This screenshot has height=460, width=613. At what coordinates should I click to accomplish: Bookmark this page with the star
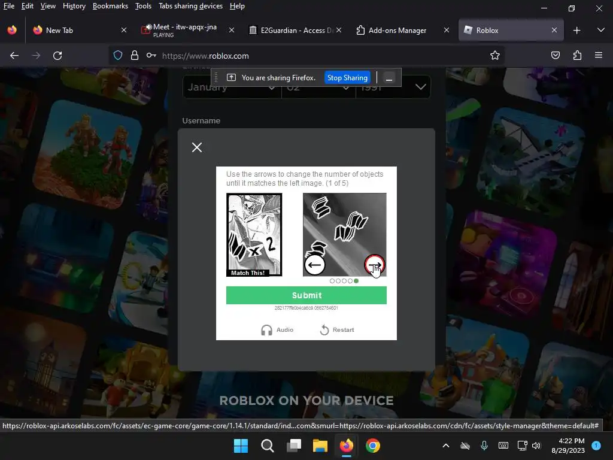click(495, 56)
